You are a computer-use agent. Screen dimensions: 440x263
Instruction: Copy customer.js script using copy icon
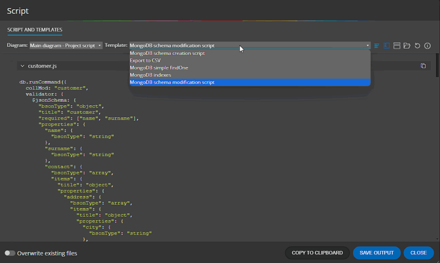coord(423,66)
